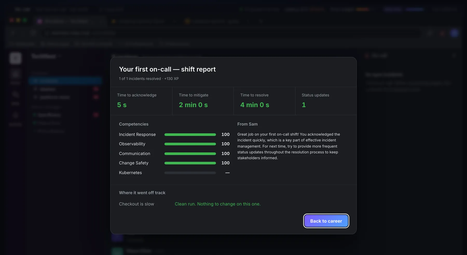Click the 'Competencies' section heading
467x255 pixels.
(134, 124)
